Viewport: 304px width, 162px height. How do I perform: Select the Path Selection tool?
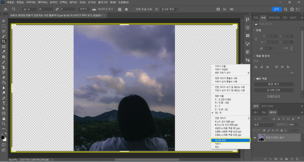tap(4, 108)
